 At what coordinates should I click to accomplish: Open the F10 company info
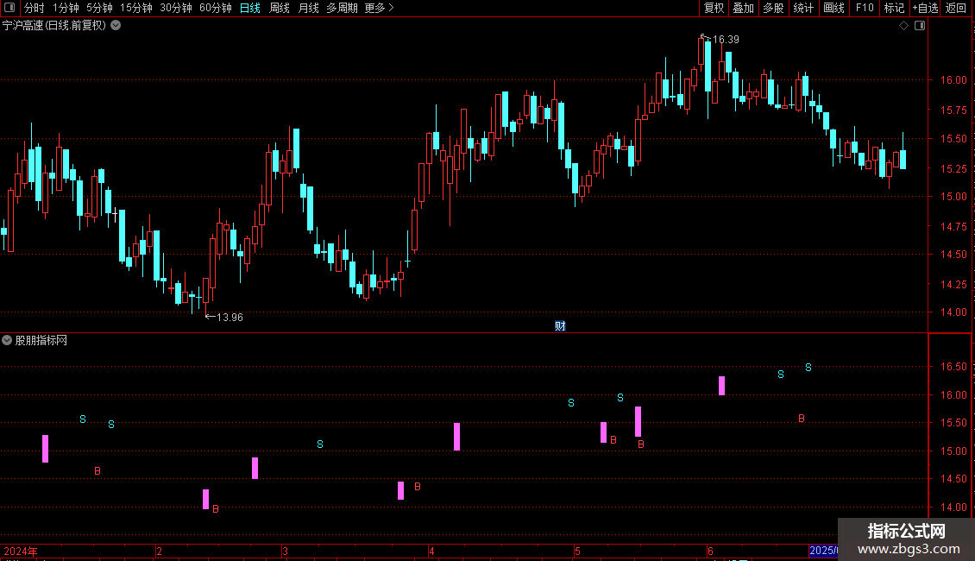pos(865,8)
